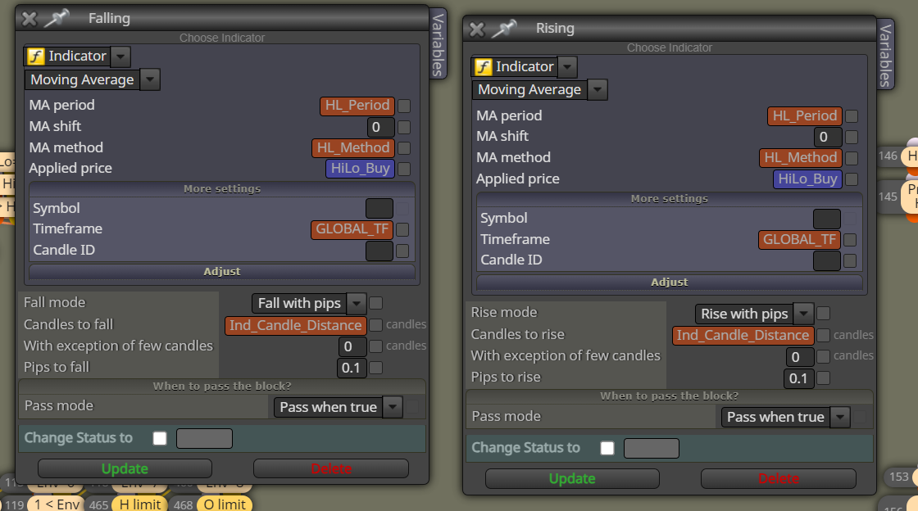Open Pass mode dropdown in Falling panel
Screen dimensions: 918x511
coord(393,407)
